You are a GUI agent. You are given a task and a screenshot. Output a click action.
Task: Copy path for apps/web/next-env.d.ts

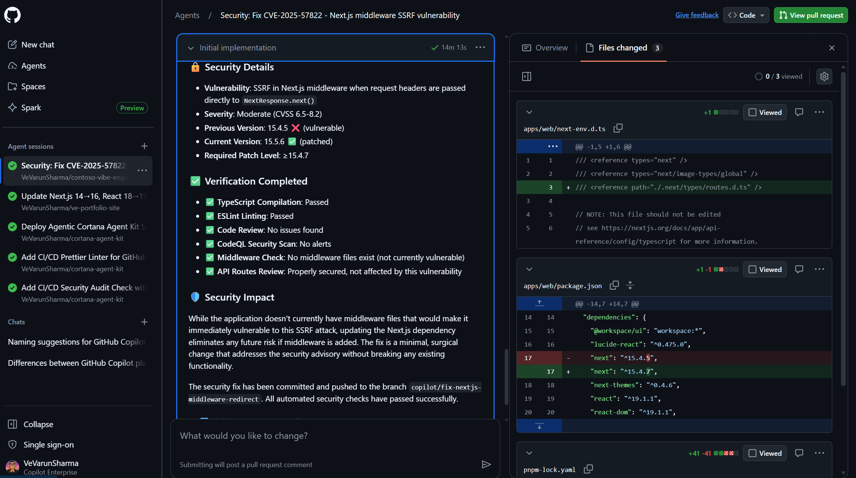pyautogui.click(x=618, y=128)
